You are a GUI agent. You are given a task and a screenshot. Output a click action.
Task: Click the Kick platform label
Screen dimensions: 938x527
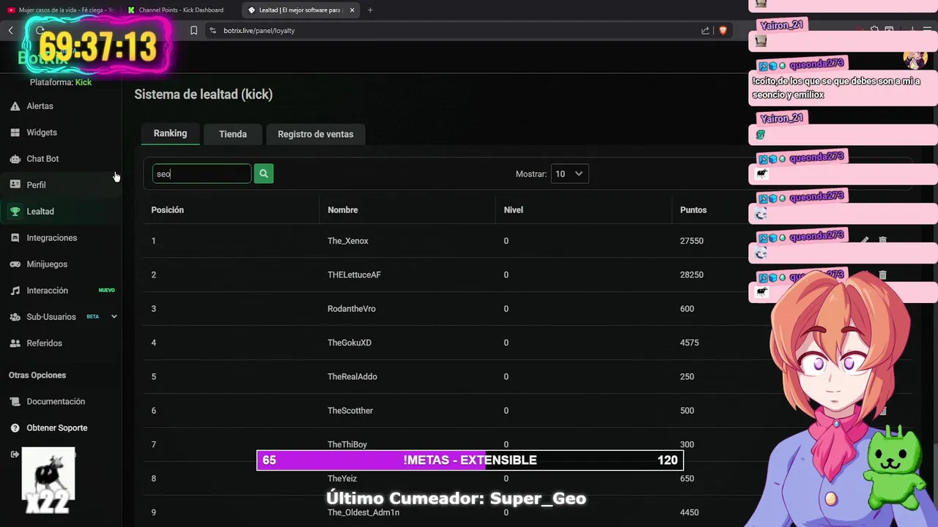[84, 82]
